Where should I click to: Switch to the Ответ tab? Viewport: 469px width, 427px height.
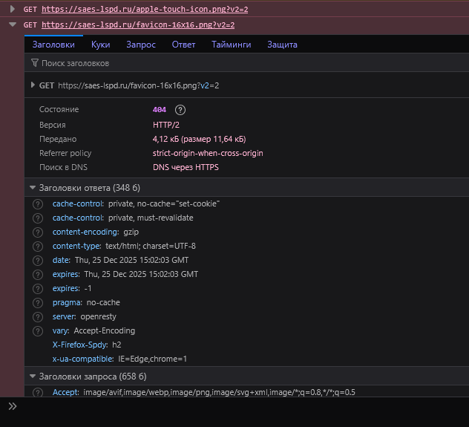pyautogui.click(x=183, y=45)
